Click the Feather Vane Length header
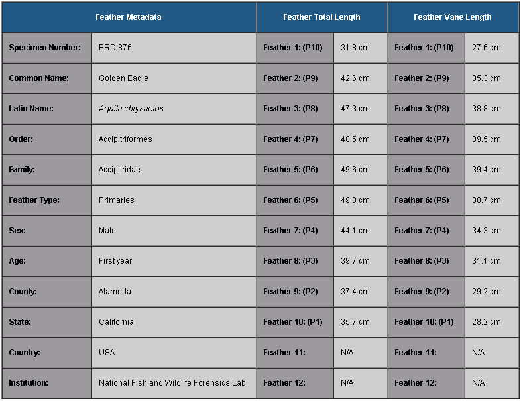Image resolution: width=521 pixels, height=401 pixels. pyautogui.click(x=453, y=17)
